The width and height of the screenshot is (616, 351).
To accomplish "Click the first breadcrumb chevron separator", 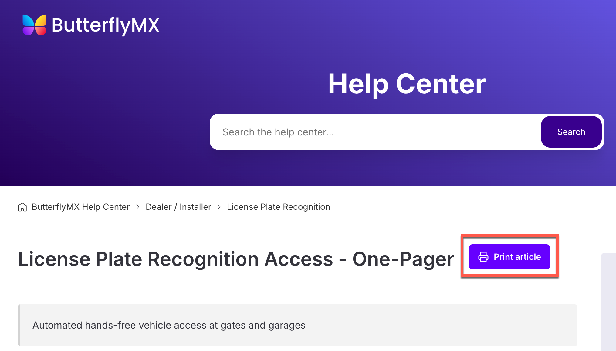I will tap(138, 207).
